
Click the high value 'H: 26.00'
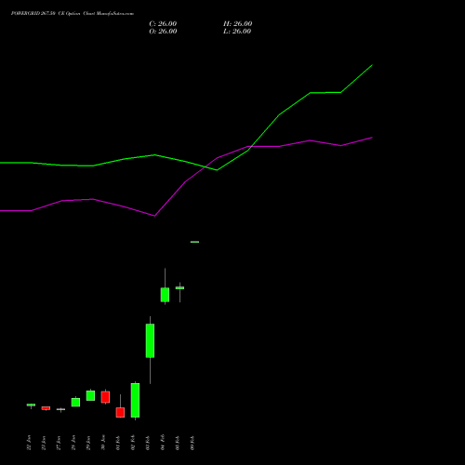click(x=237, y=24)
